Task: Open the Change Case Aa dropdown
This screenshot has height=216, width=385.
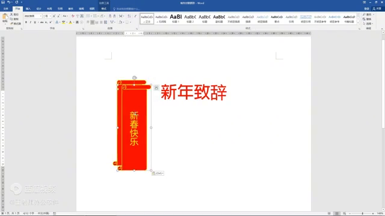Action: pos(65,16)
